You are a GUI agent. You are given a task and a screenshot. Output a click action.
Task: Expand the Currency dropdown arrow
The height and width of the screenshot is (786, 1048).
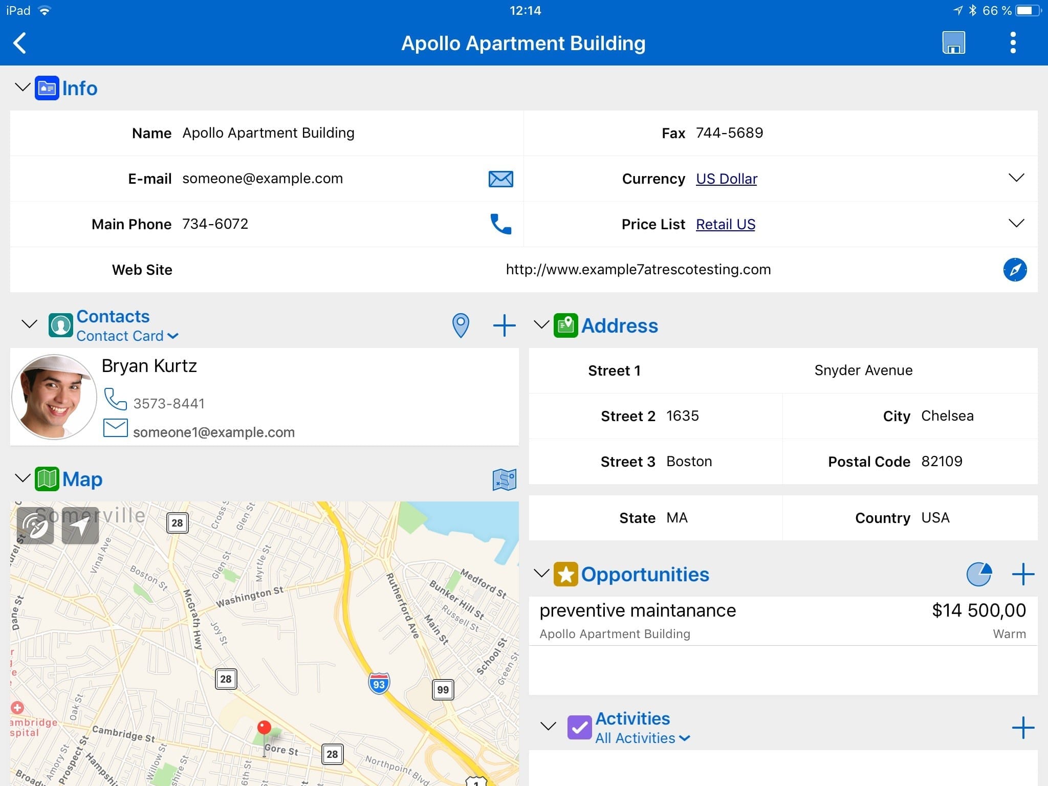1016,178
